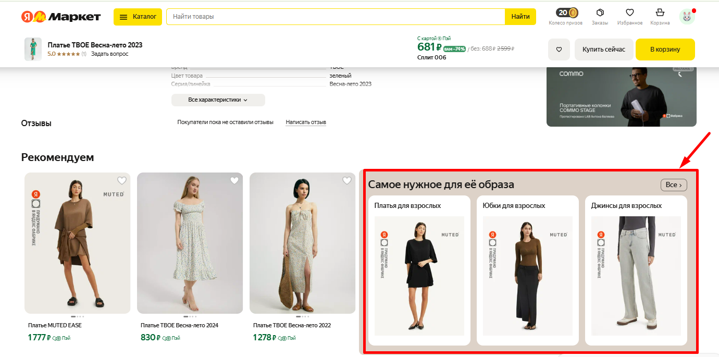The image size is (719, 357).
Task: Open the user profile avatar
Action: coord(687,17)
